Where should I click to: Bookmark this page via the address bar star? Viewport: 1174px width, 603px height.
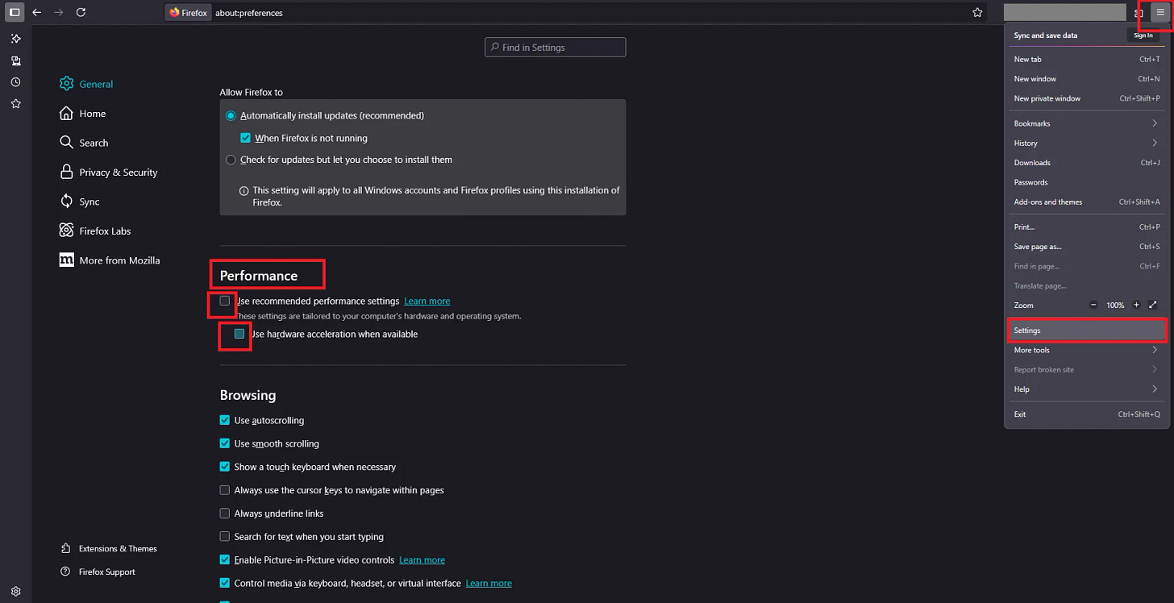click(x=976, y=12)
